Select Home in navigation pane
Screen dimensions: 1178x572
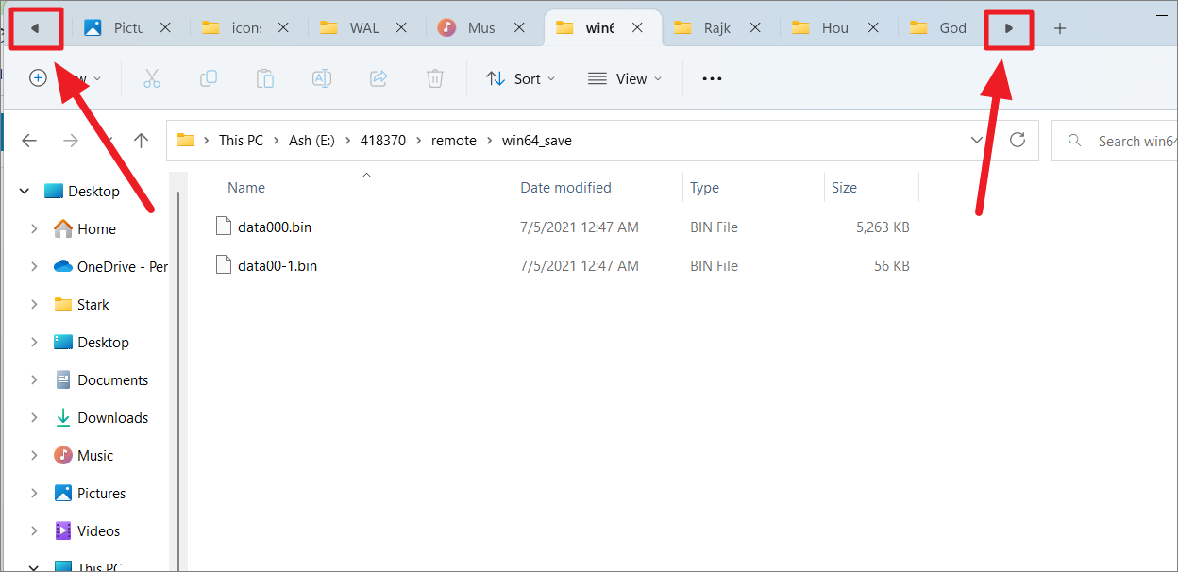pos(96,229)
